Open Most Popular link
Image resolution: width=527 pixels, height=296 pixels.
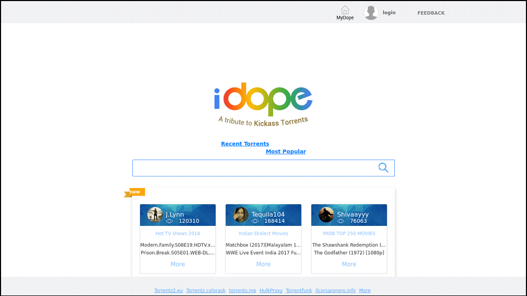286,152
